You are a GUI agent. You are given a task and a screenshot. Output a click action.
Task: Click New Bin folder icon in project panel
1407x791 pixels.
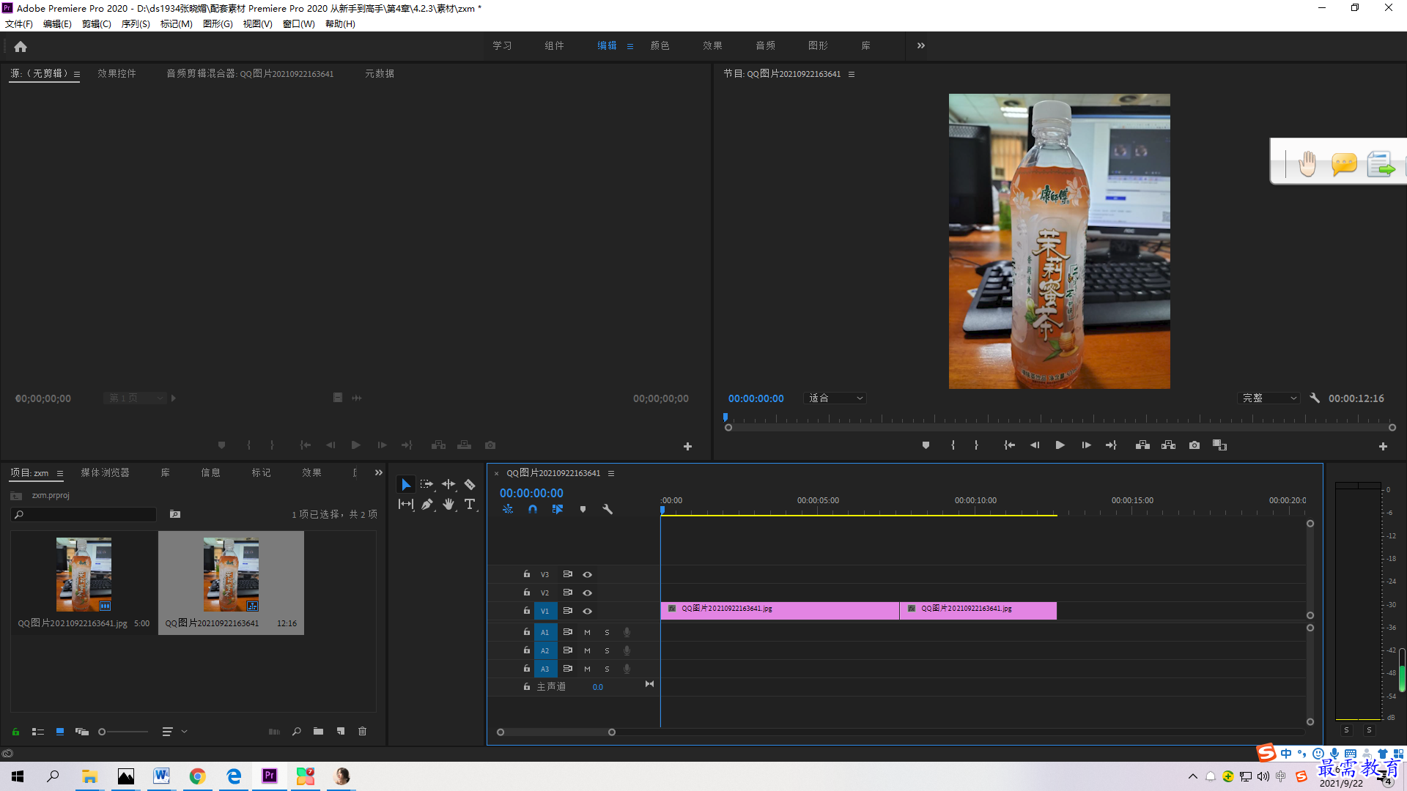[x=318, y=731]
